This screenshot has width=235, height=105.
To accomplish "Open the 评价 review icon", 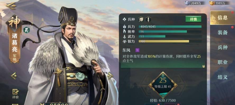I will point(16,94).
